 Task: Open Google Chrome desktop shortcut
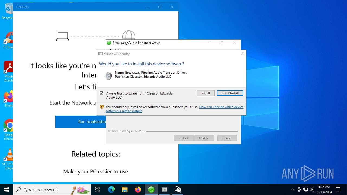point(8,129)
